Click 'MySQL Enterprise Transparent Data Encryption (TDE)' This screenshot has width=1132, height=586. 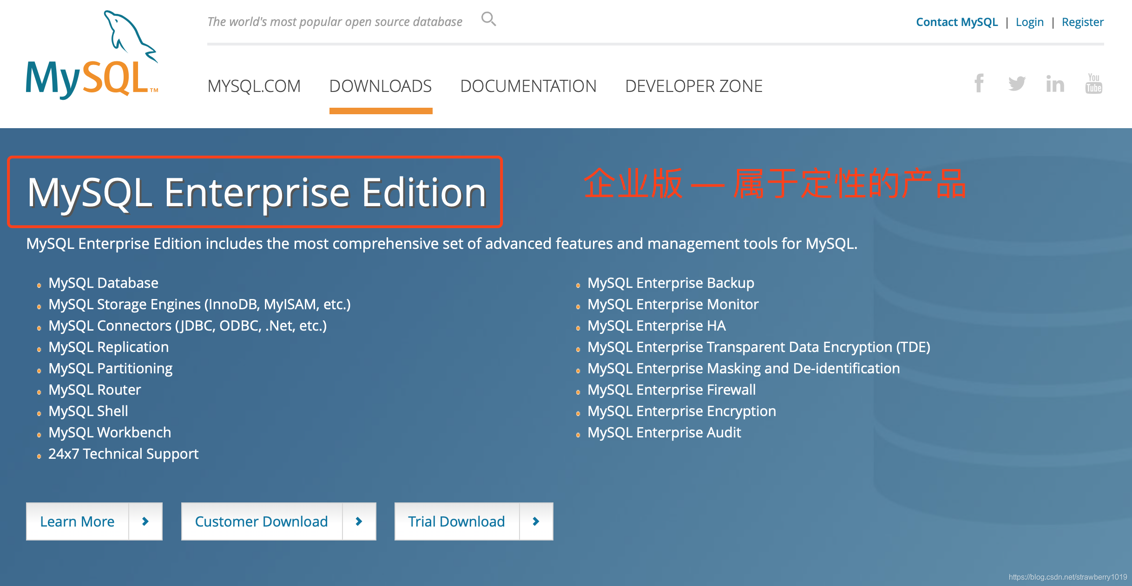tap(759, 347)
